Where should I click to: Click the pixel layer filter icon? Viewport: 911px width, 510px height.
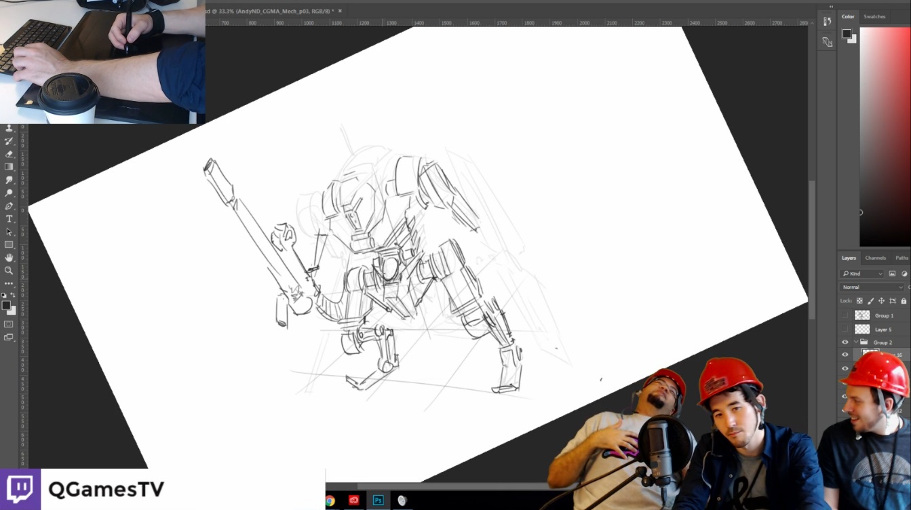click(892, 273)
